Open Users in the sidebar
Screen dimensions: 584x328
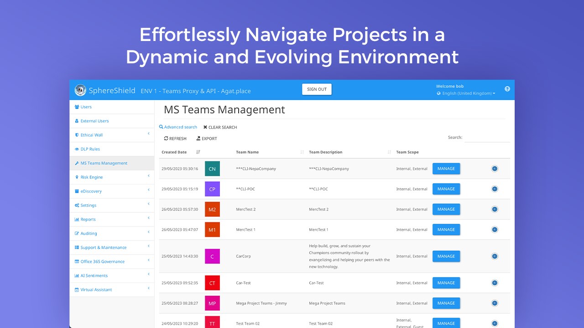[x=112, y=107]
